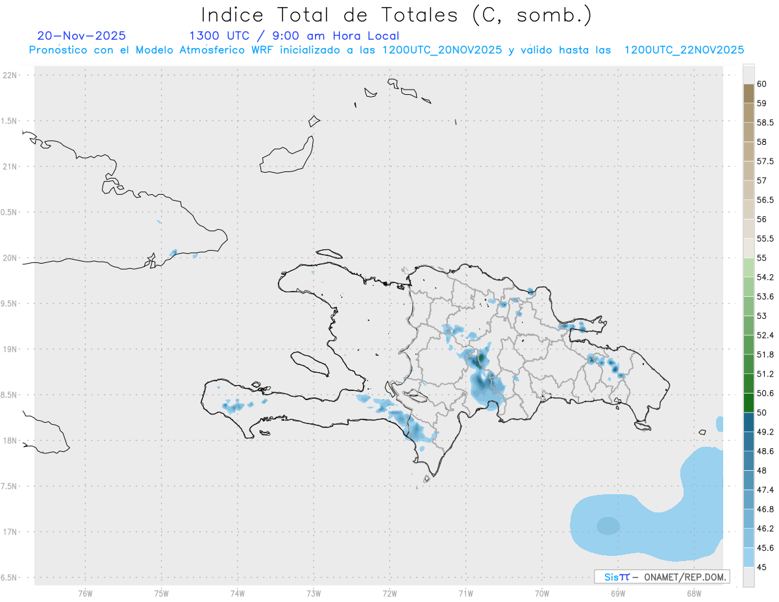Click the "21N" latitude label
Image resolution: width=779 pixels, height=602 pixels.
tap(11, 167)
